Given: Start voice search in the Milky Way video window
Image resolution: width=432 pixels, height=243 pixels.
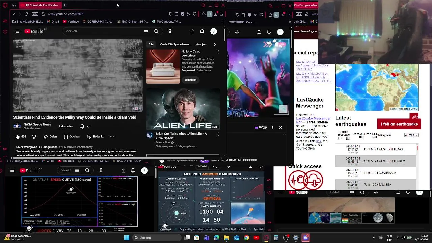Looking at the screenshot, I should [x=170, y=31].
